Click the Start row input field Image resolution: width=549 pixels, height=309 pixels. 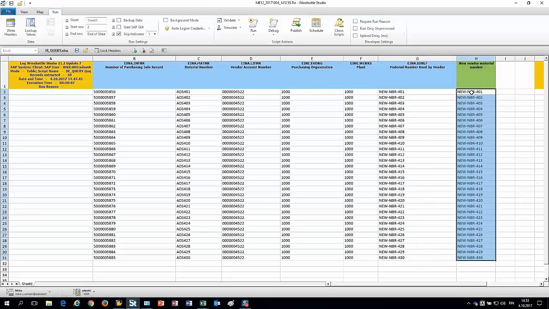coord(96,27)
